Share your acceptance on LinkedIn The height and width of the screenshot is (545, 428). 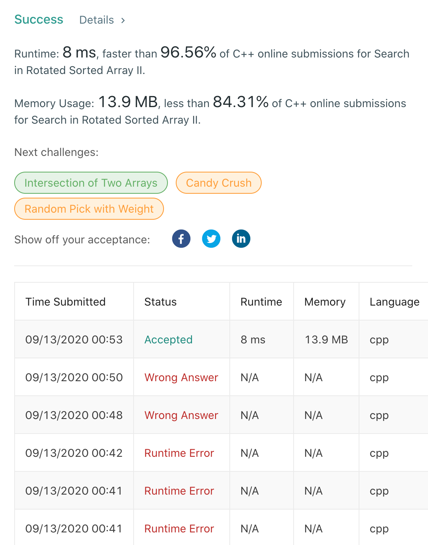[241, 238]
